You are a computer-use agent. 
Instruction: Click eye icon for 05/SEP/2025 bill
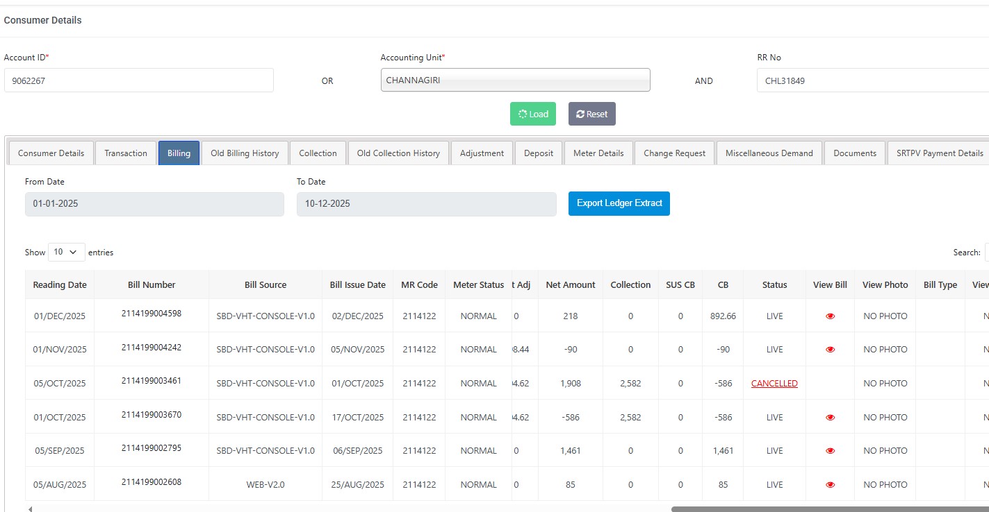tap(830, 451)
